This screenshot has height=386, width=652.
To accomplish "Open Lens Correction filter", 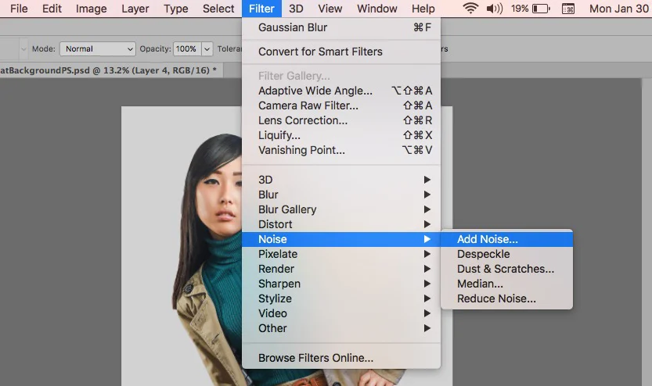I will click(341, 120).
